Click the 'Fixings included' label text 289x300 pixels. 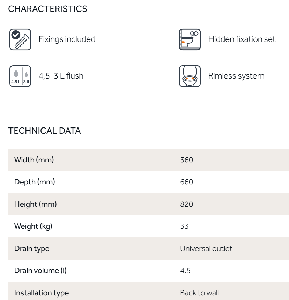(x=67, y=39)
